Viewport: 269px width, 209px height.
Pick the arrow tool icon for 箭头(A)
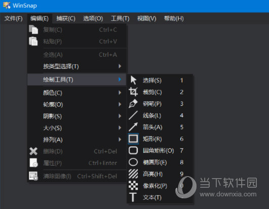(133, 127)
